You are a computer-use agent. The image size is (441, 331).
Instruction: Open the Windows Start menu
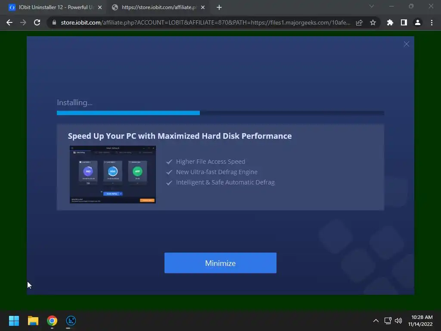(14, 321)
